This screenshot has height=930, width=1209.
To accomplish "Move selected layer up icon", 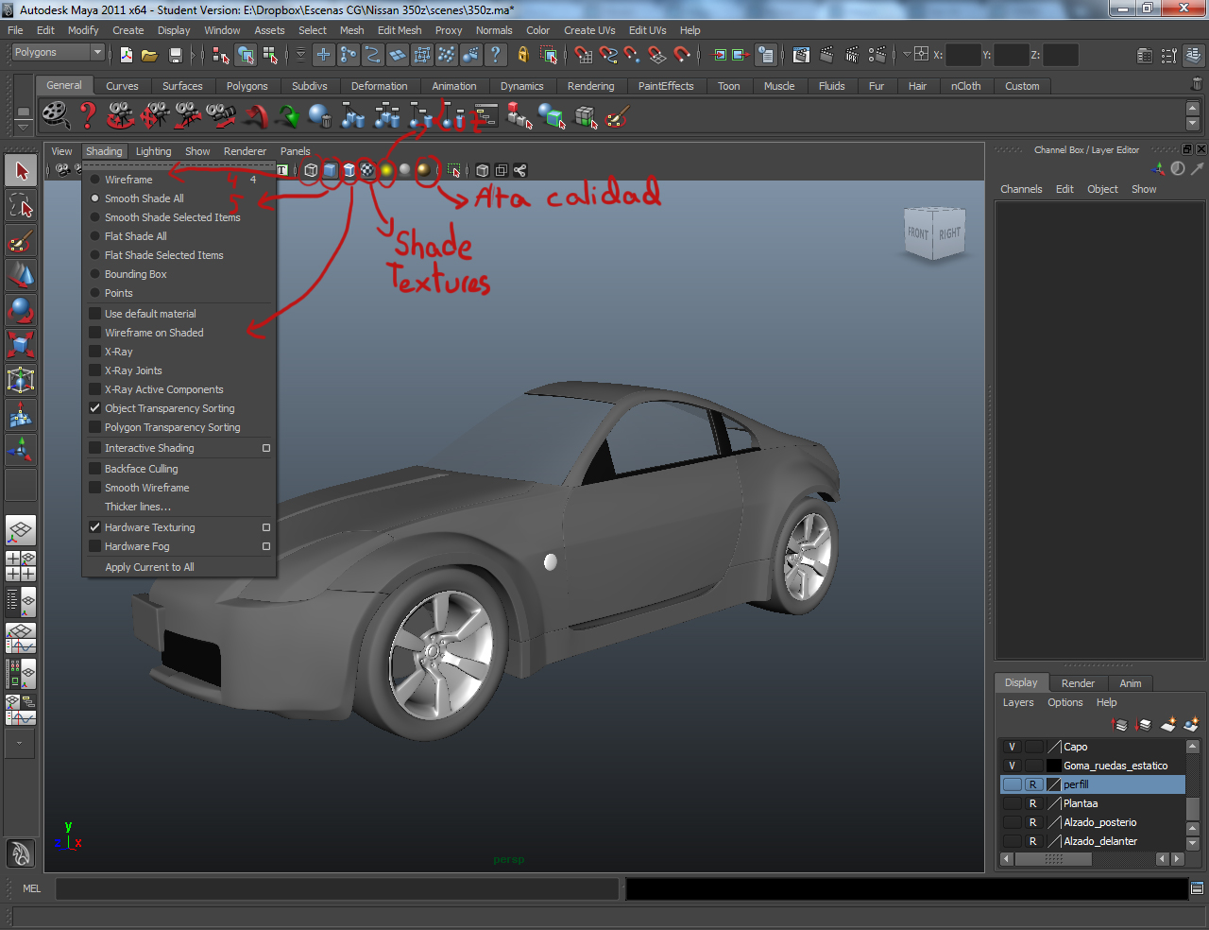I will pos(1120,725).
